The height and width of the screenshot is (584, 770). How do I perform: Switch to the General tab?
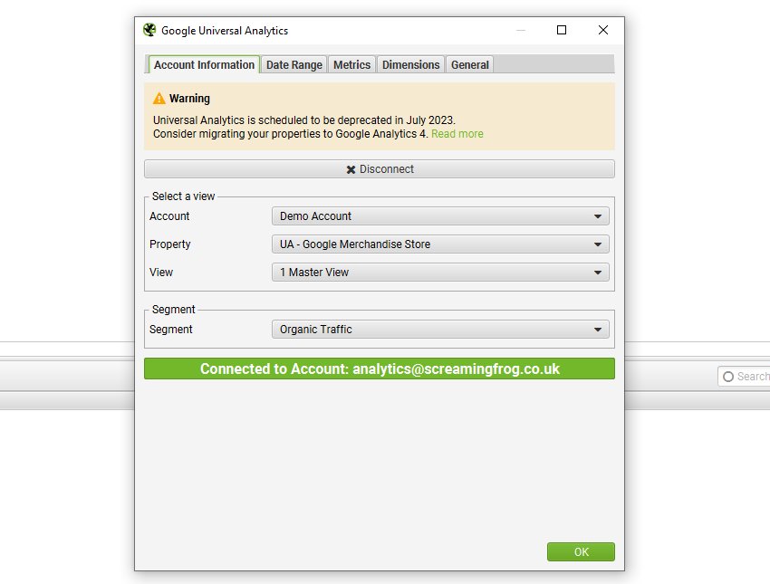point(469,65)
